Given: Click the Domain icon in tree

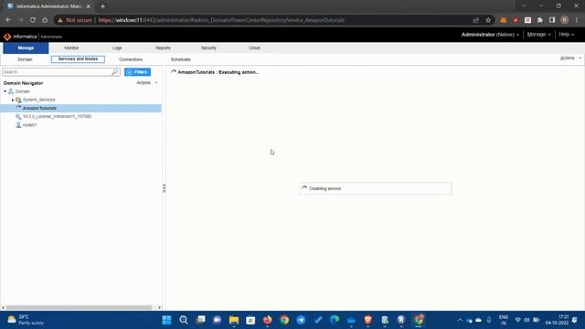Looking at the screenshot, I should (x=11, y=91).
